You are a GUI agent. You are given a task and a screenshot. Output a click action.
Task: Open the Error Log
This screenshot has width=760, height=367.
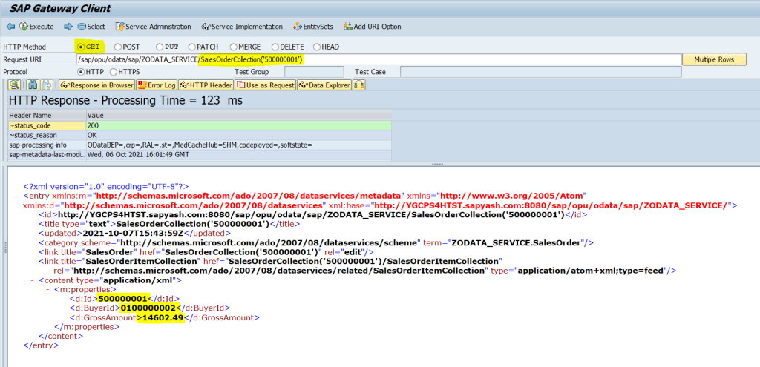coord(157,85)
